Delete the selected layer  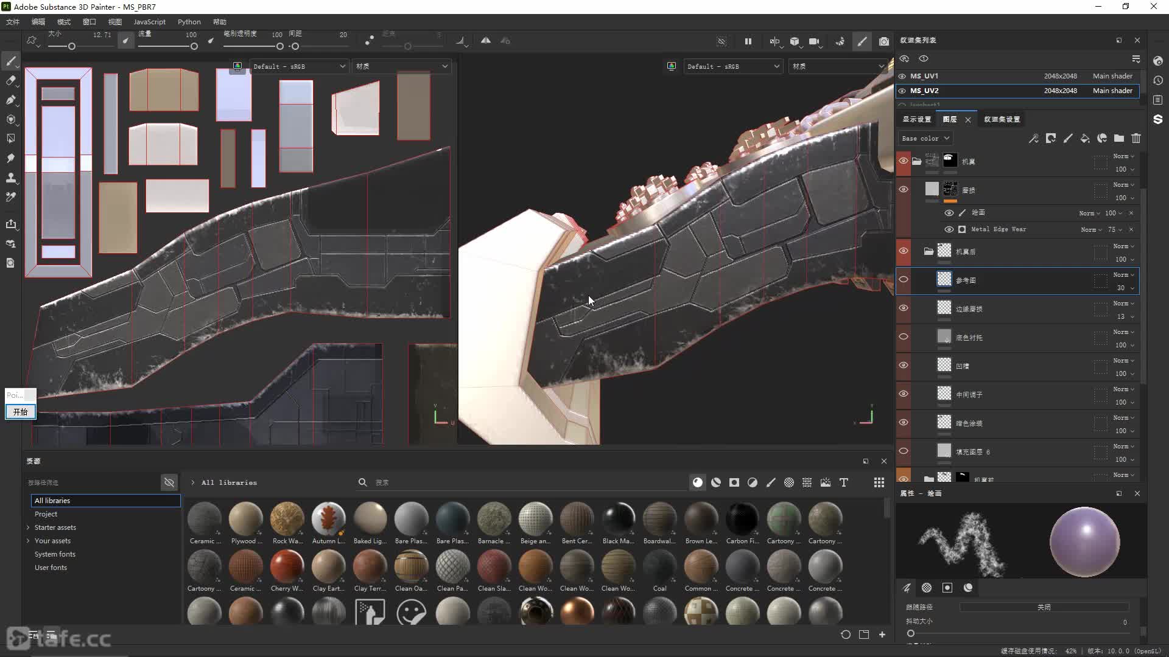(x=1136, y=139)
